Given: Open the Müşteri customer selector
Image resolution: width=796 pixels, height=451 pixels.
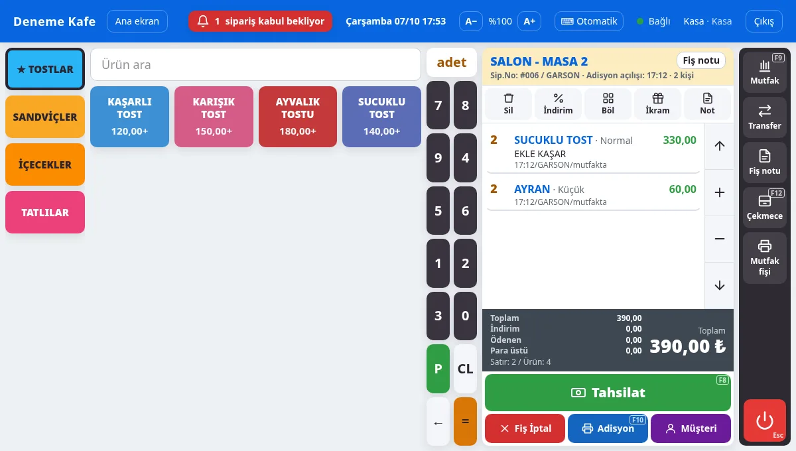Looking at the screenshot, I should tap(691, 428).
